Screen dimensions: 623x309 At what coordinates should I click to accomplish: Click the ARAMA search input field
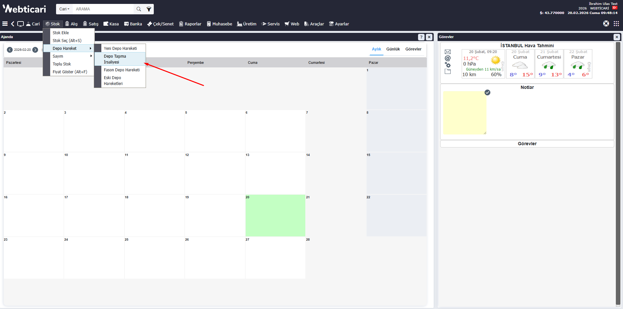[x=103, y=9]
